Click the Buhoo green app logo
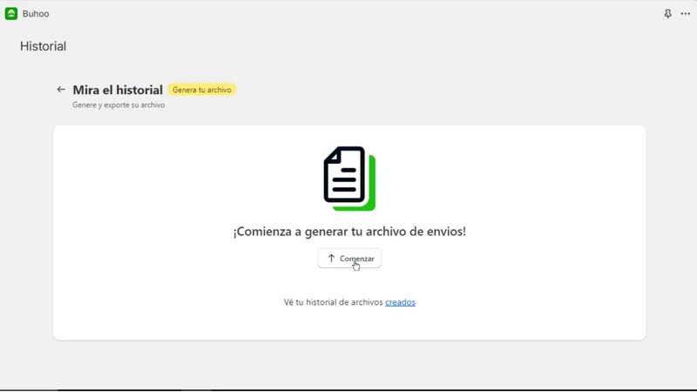This screenshot has width=697, height=392. [x=11, y=14]
